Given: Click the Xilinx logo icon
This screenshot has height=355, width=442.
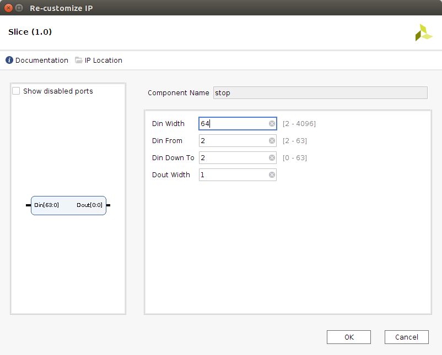Looking at the screenshot, I should (x=423, y=32).
